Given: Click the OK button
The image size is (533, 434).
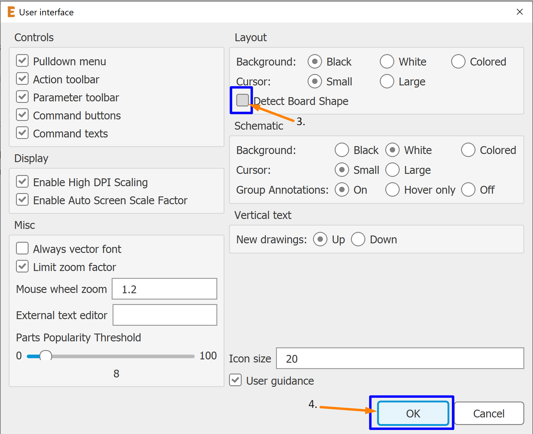Looking at the screenshot, I should point(413,413).
